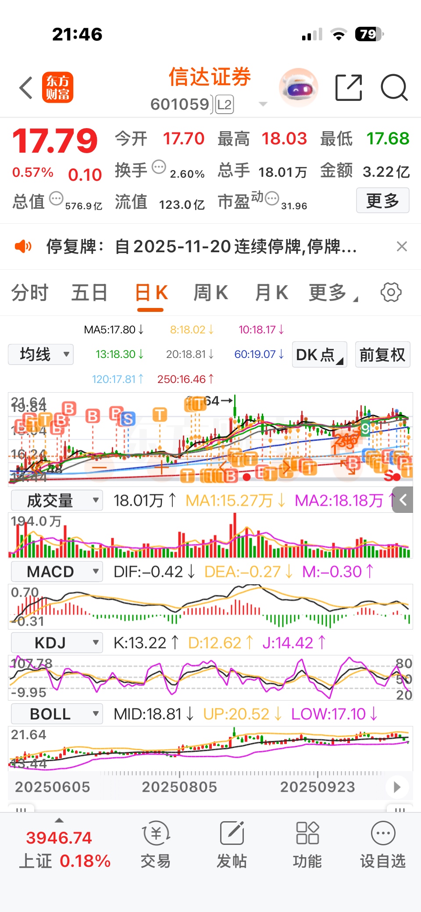Tap the Wi-Fi status icon
This screenshot has height=912, width=421.
tap(339, 34)
